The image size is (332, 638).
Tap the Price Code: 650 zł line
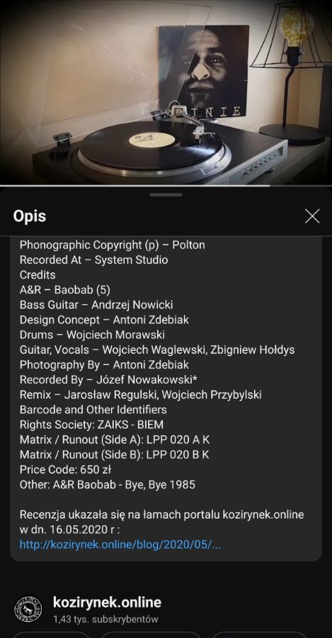(x=65, y=469)
